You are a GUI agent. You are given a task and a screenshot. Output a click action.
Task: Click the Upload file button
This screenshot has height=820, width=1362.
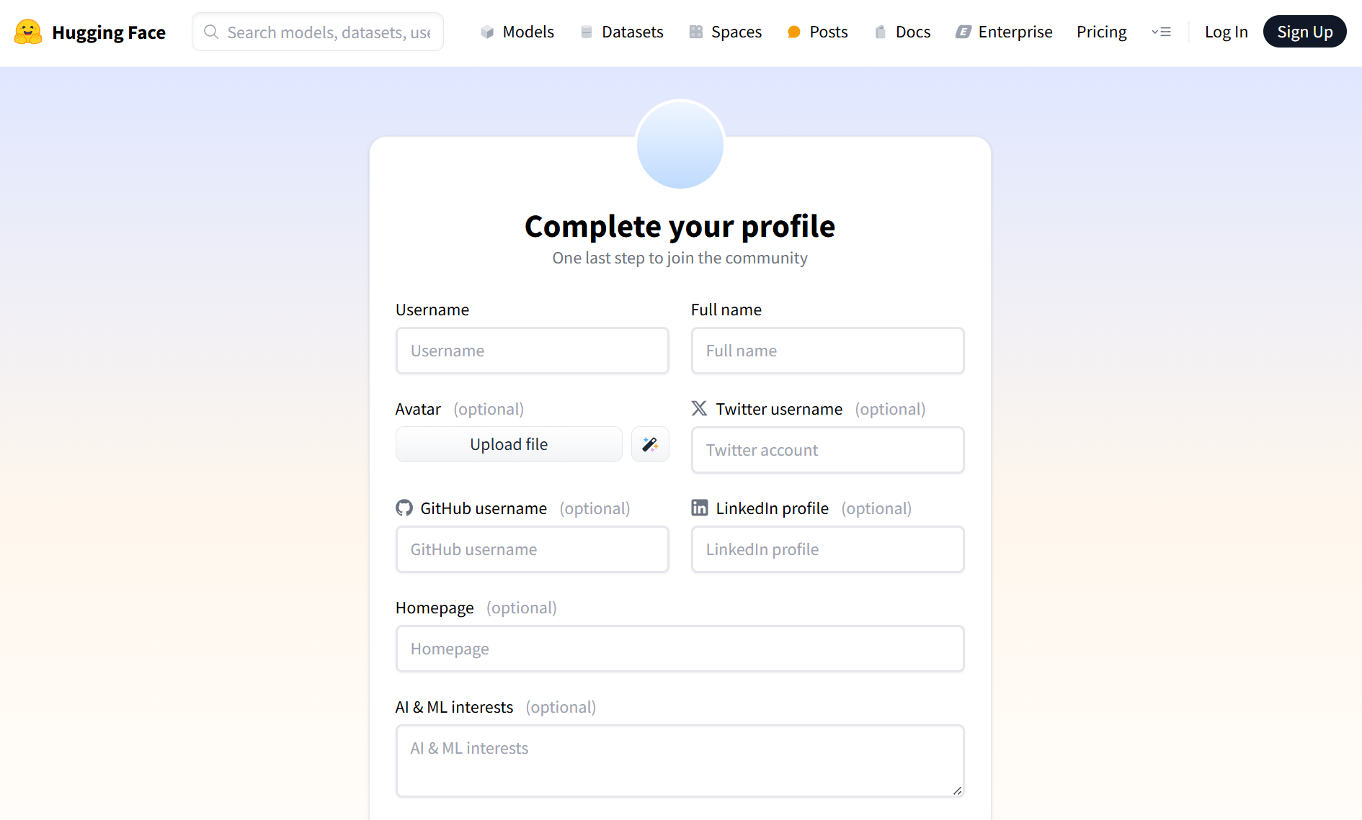click(x=509, y=444)
